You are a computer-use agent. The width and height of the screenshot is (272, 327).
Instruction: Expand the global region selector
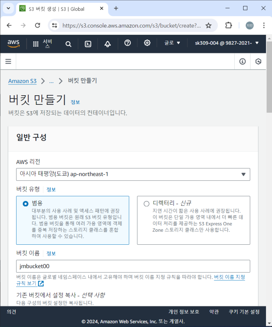[x=172, y=43]
